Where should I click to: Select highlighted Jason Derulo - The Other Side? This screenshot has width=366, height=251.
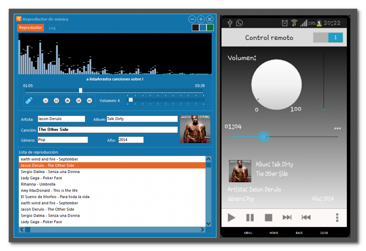tap(112, 165)
